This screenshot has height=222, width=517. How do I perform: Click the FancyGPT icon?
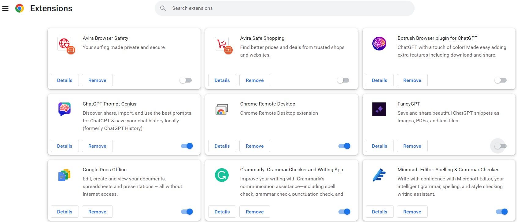379,109
